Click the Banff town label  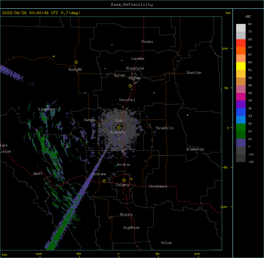coord(38,174)
